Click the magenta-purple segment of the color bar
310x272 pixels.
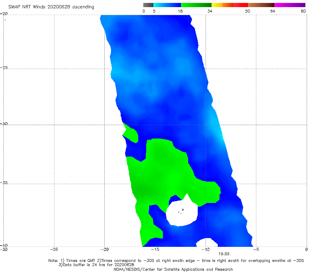[290, 5]
